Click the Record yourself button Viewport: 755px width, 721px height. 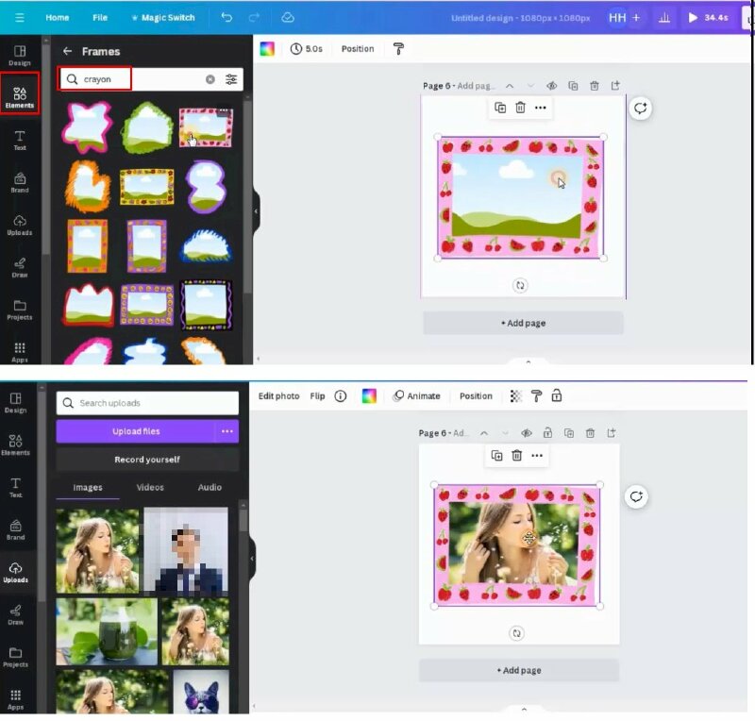click(147, 460)
